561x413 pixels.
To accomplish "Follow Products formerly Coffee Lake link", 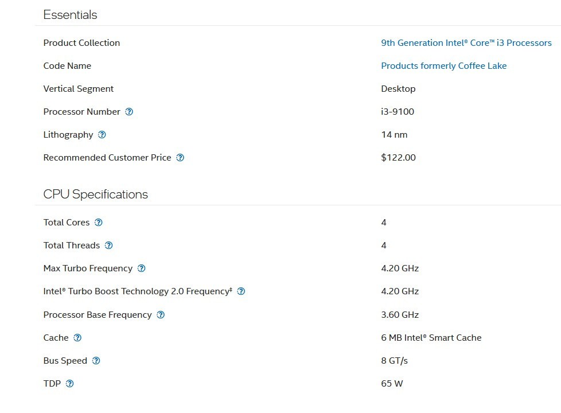I will point(443,66).
